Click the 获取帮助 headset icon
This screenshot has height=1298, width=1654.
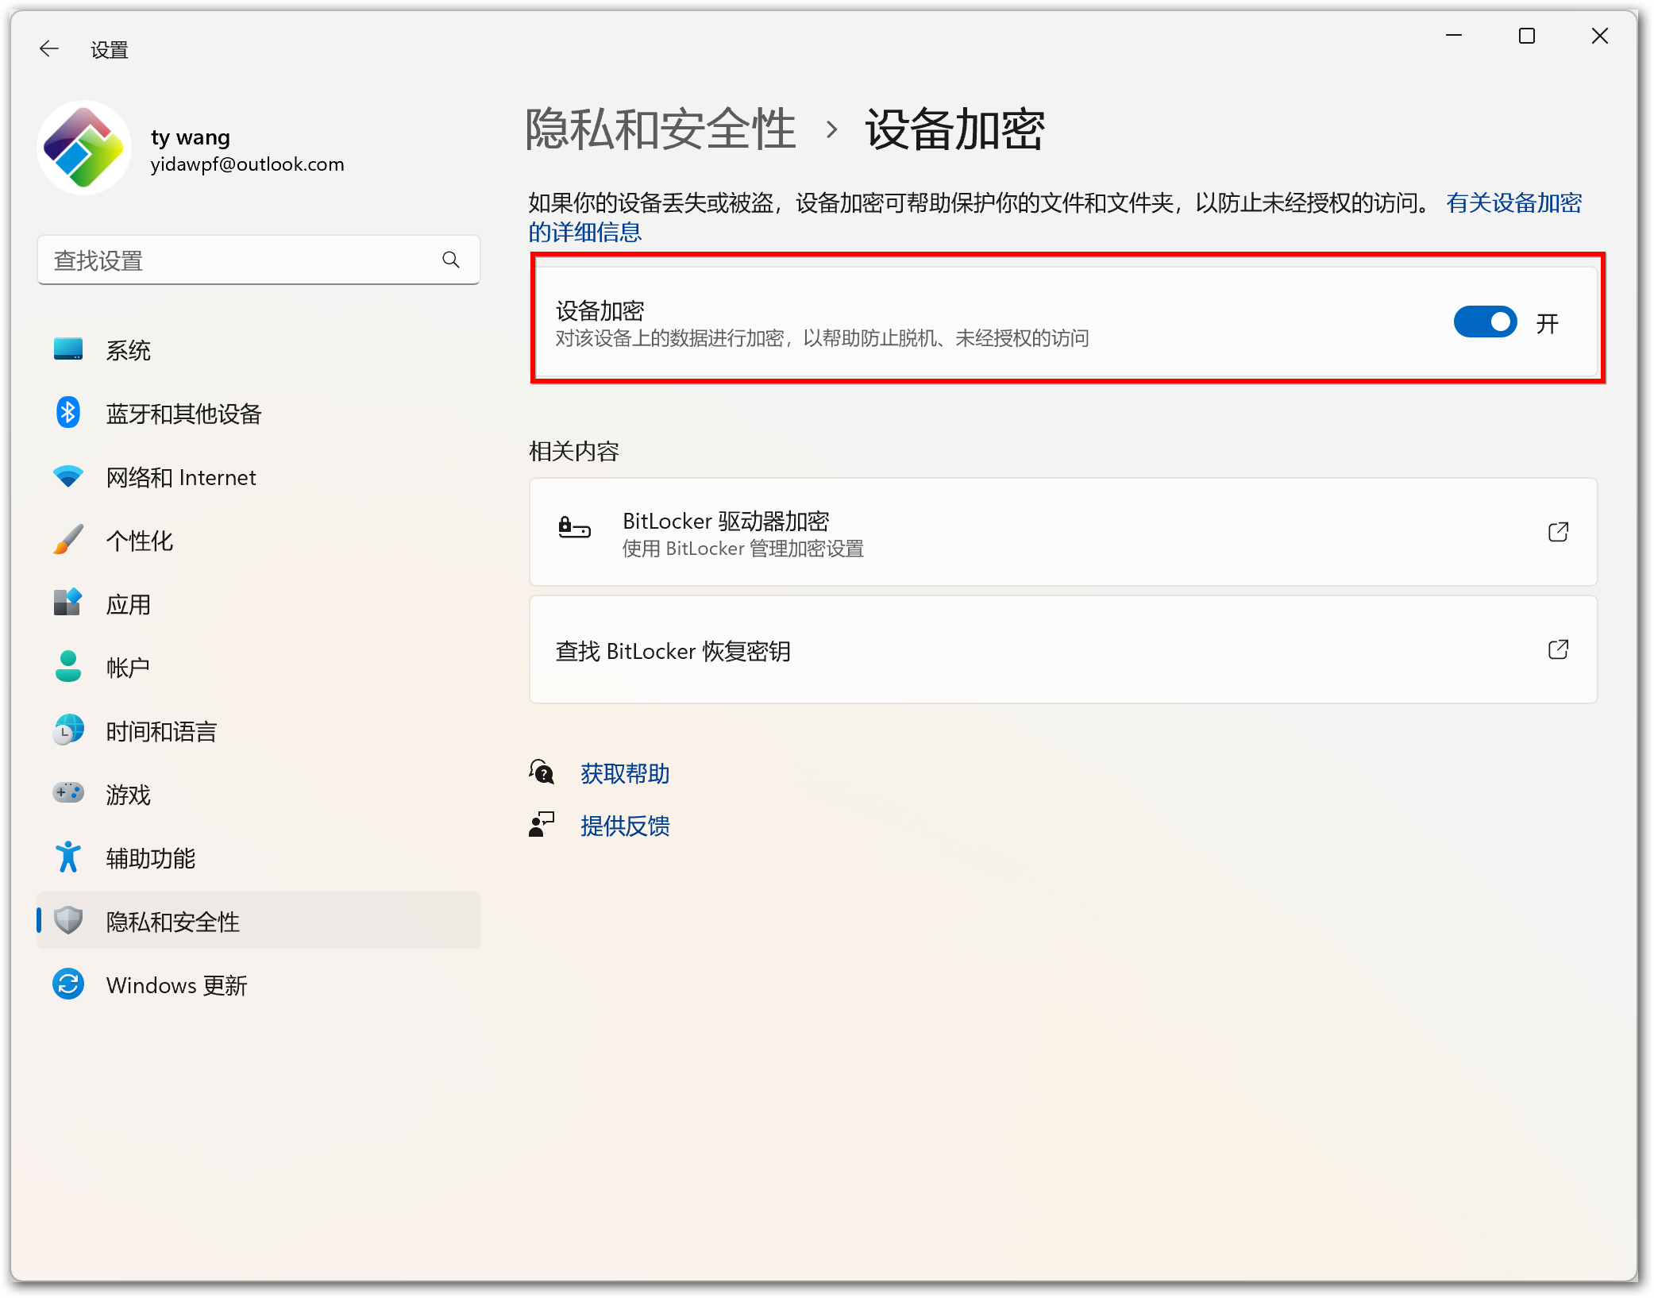[x=542, y=772]
